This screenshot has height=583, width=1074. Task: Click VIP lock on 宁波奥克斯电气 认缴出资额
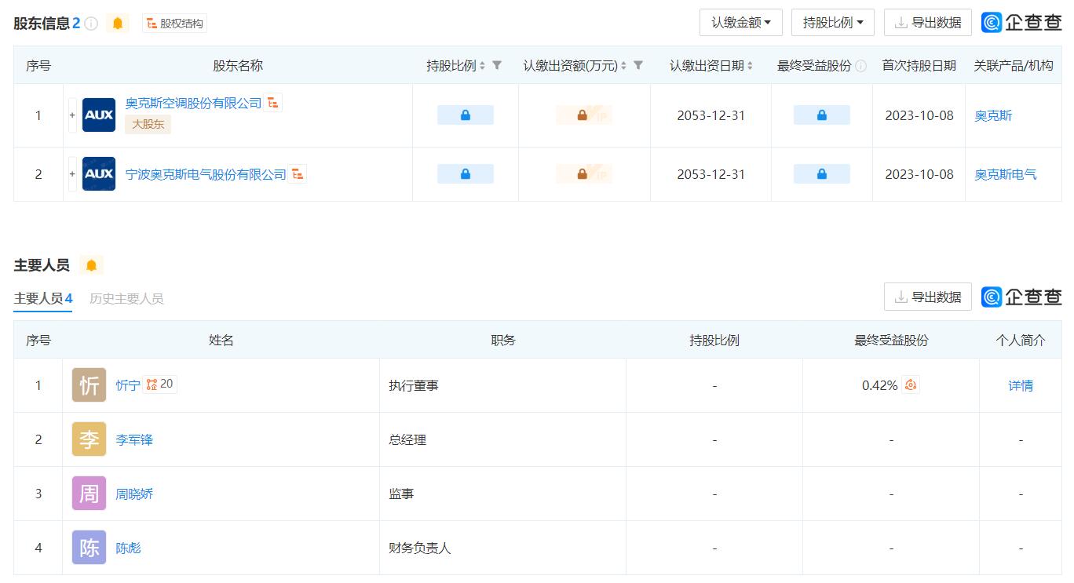click(583, 174)
